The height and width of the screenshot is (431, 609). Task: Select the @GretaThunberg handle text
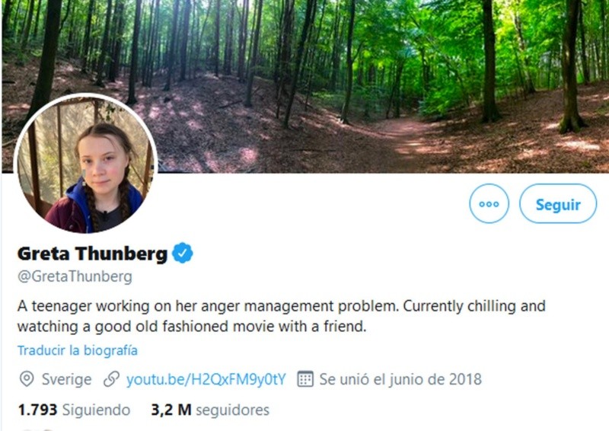(75, 276)
